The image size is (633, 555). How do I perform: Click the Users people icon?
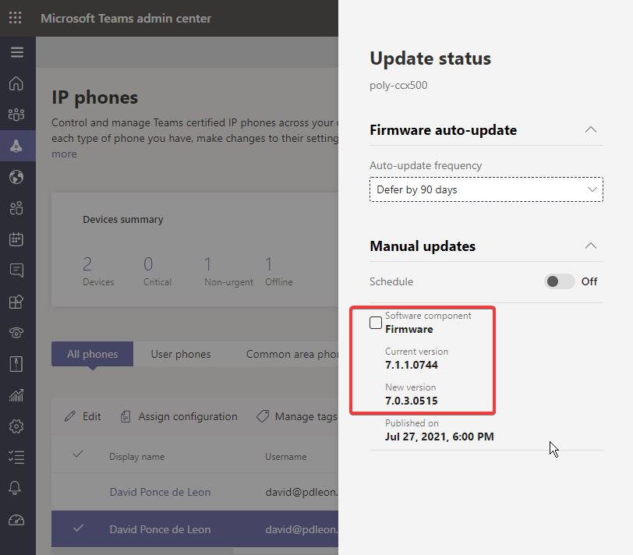coord(16,208)
